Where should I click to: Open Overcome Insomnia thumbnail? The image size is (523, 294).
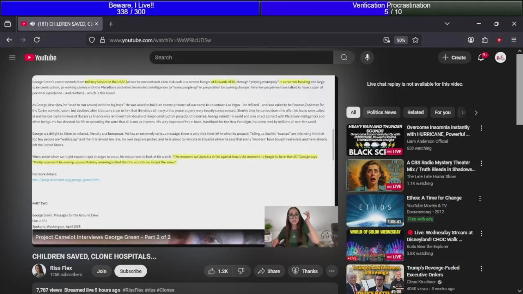[375, 140]
